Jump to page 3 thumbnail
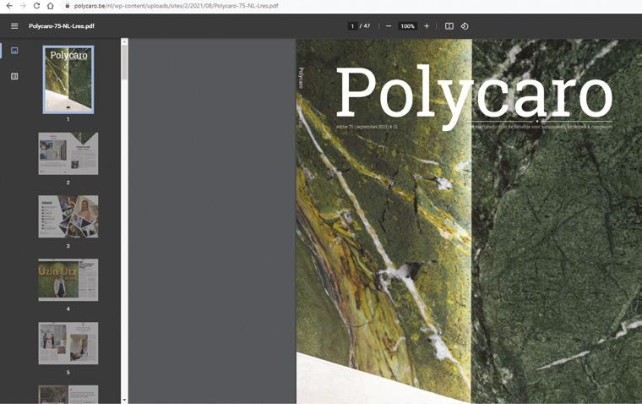This screenshot has height=404, width=642. (x=68, y=216)
